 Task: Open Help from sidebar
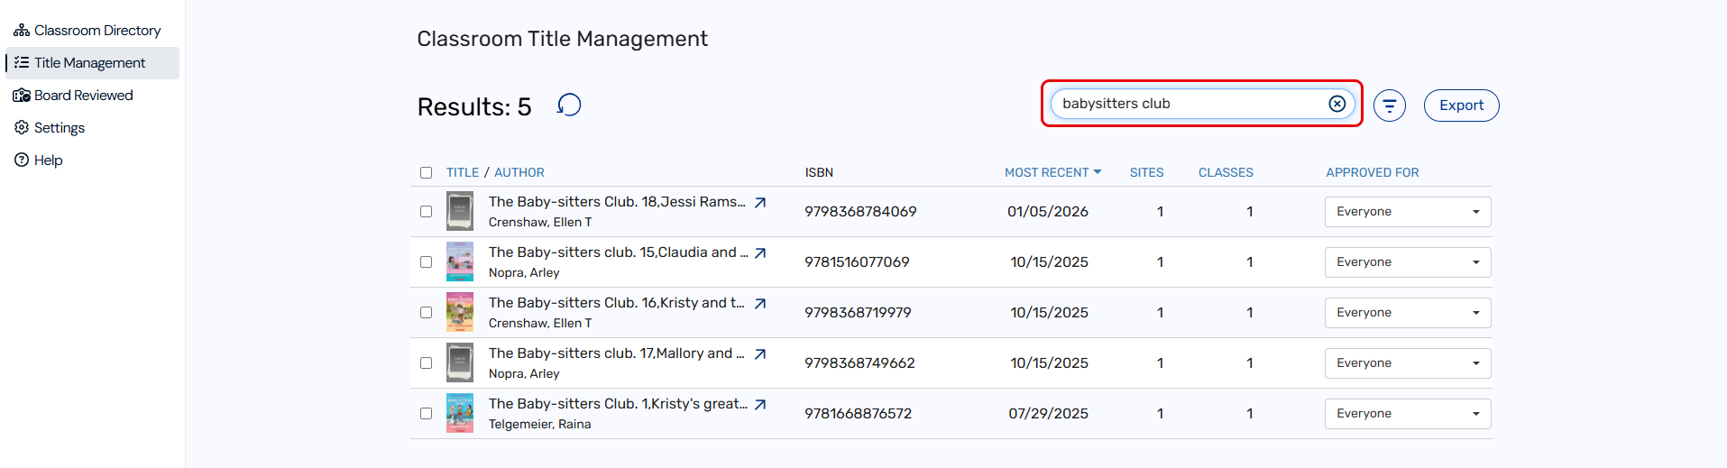(x=39, y=161)
